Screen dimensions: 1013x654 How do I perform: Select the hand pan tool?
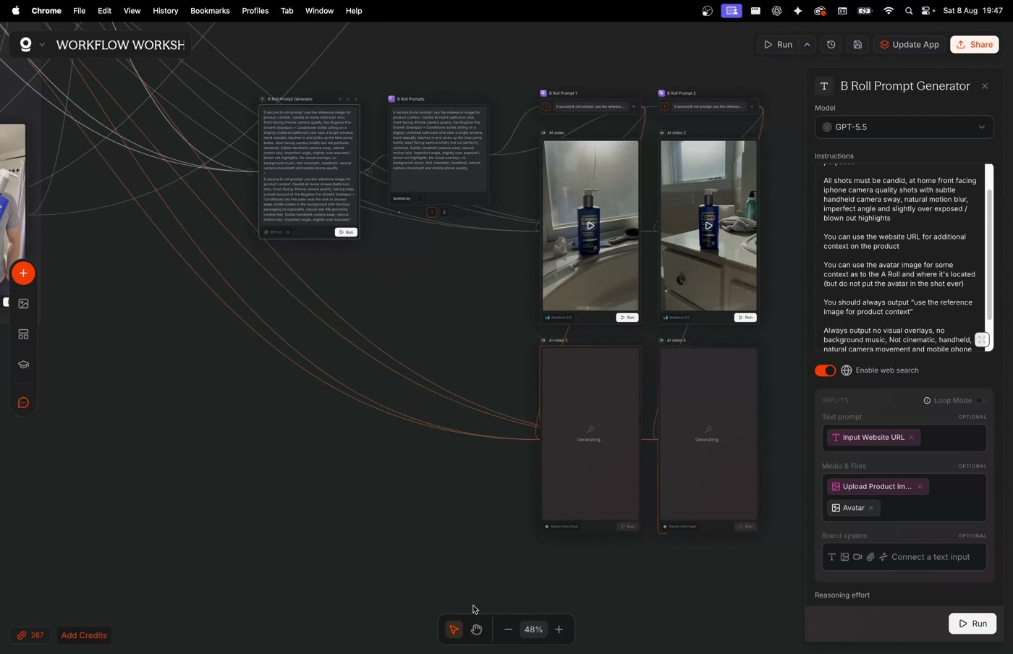point(477,629)
